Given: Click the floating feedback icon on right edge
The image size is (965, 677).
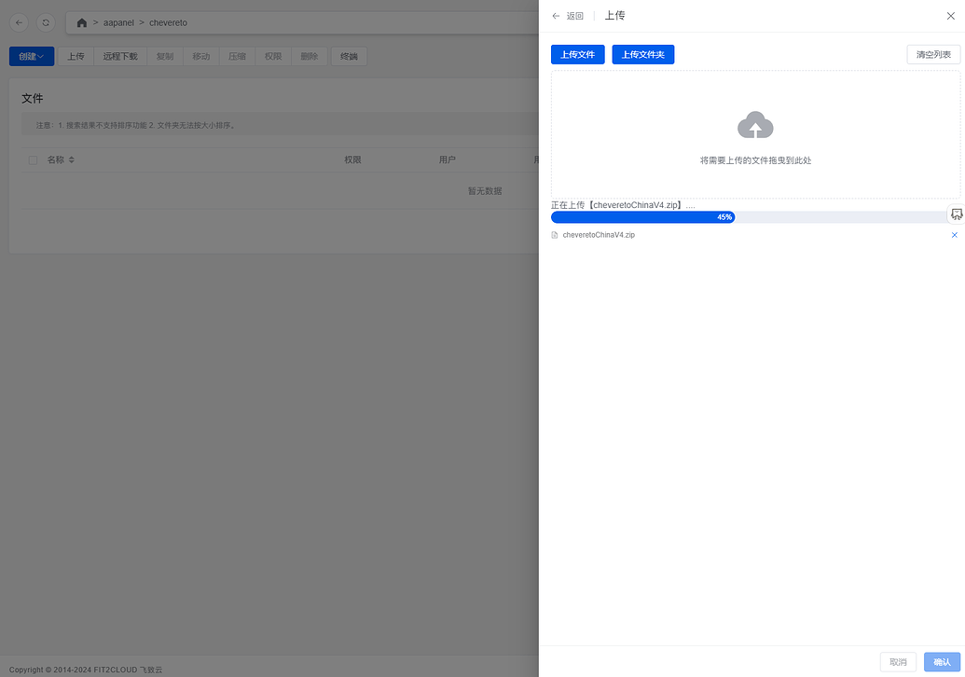Looking at the screenshot, I should tap(956, 214).
